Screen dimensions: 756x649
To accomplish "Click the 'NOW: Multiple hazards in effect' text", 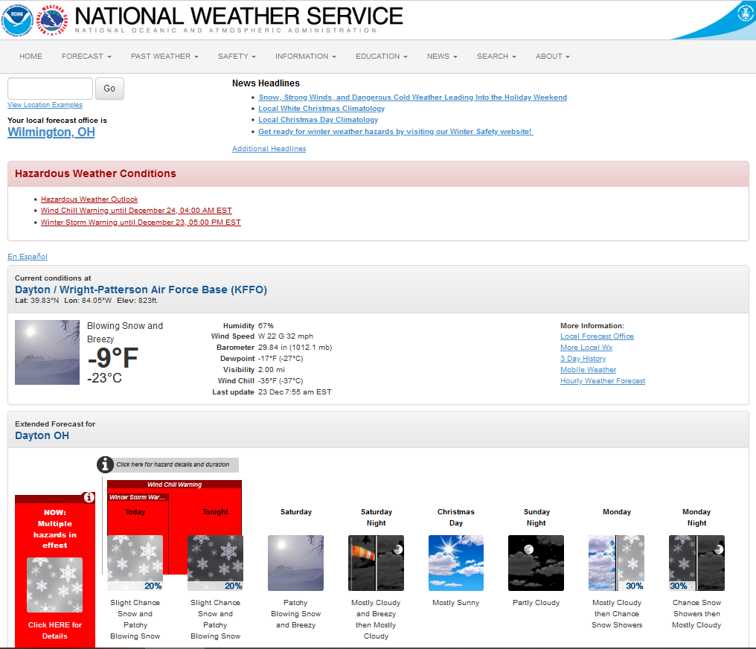I will [x=55, y=529].
